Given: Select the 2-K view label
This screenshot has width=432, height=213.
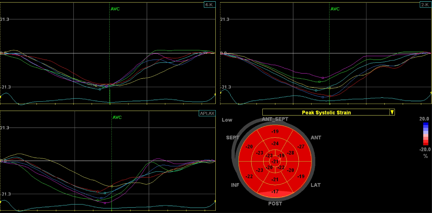Looking at the screenshot, I should tap(425, 5).
